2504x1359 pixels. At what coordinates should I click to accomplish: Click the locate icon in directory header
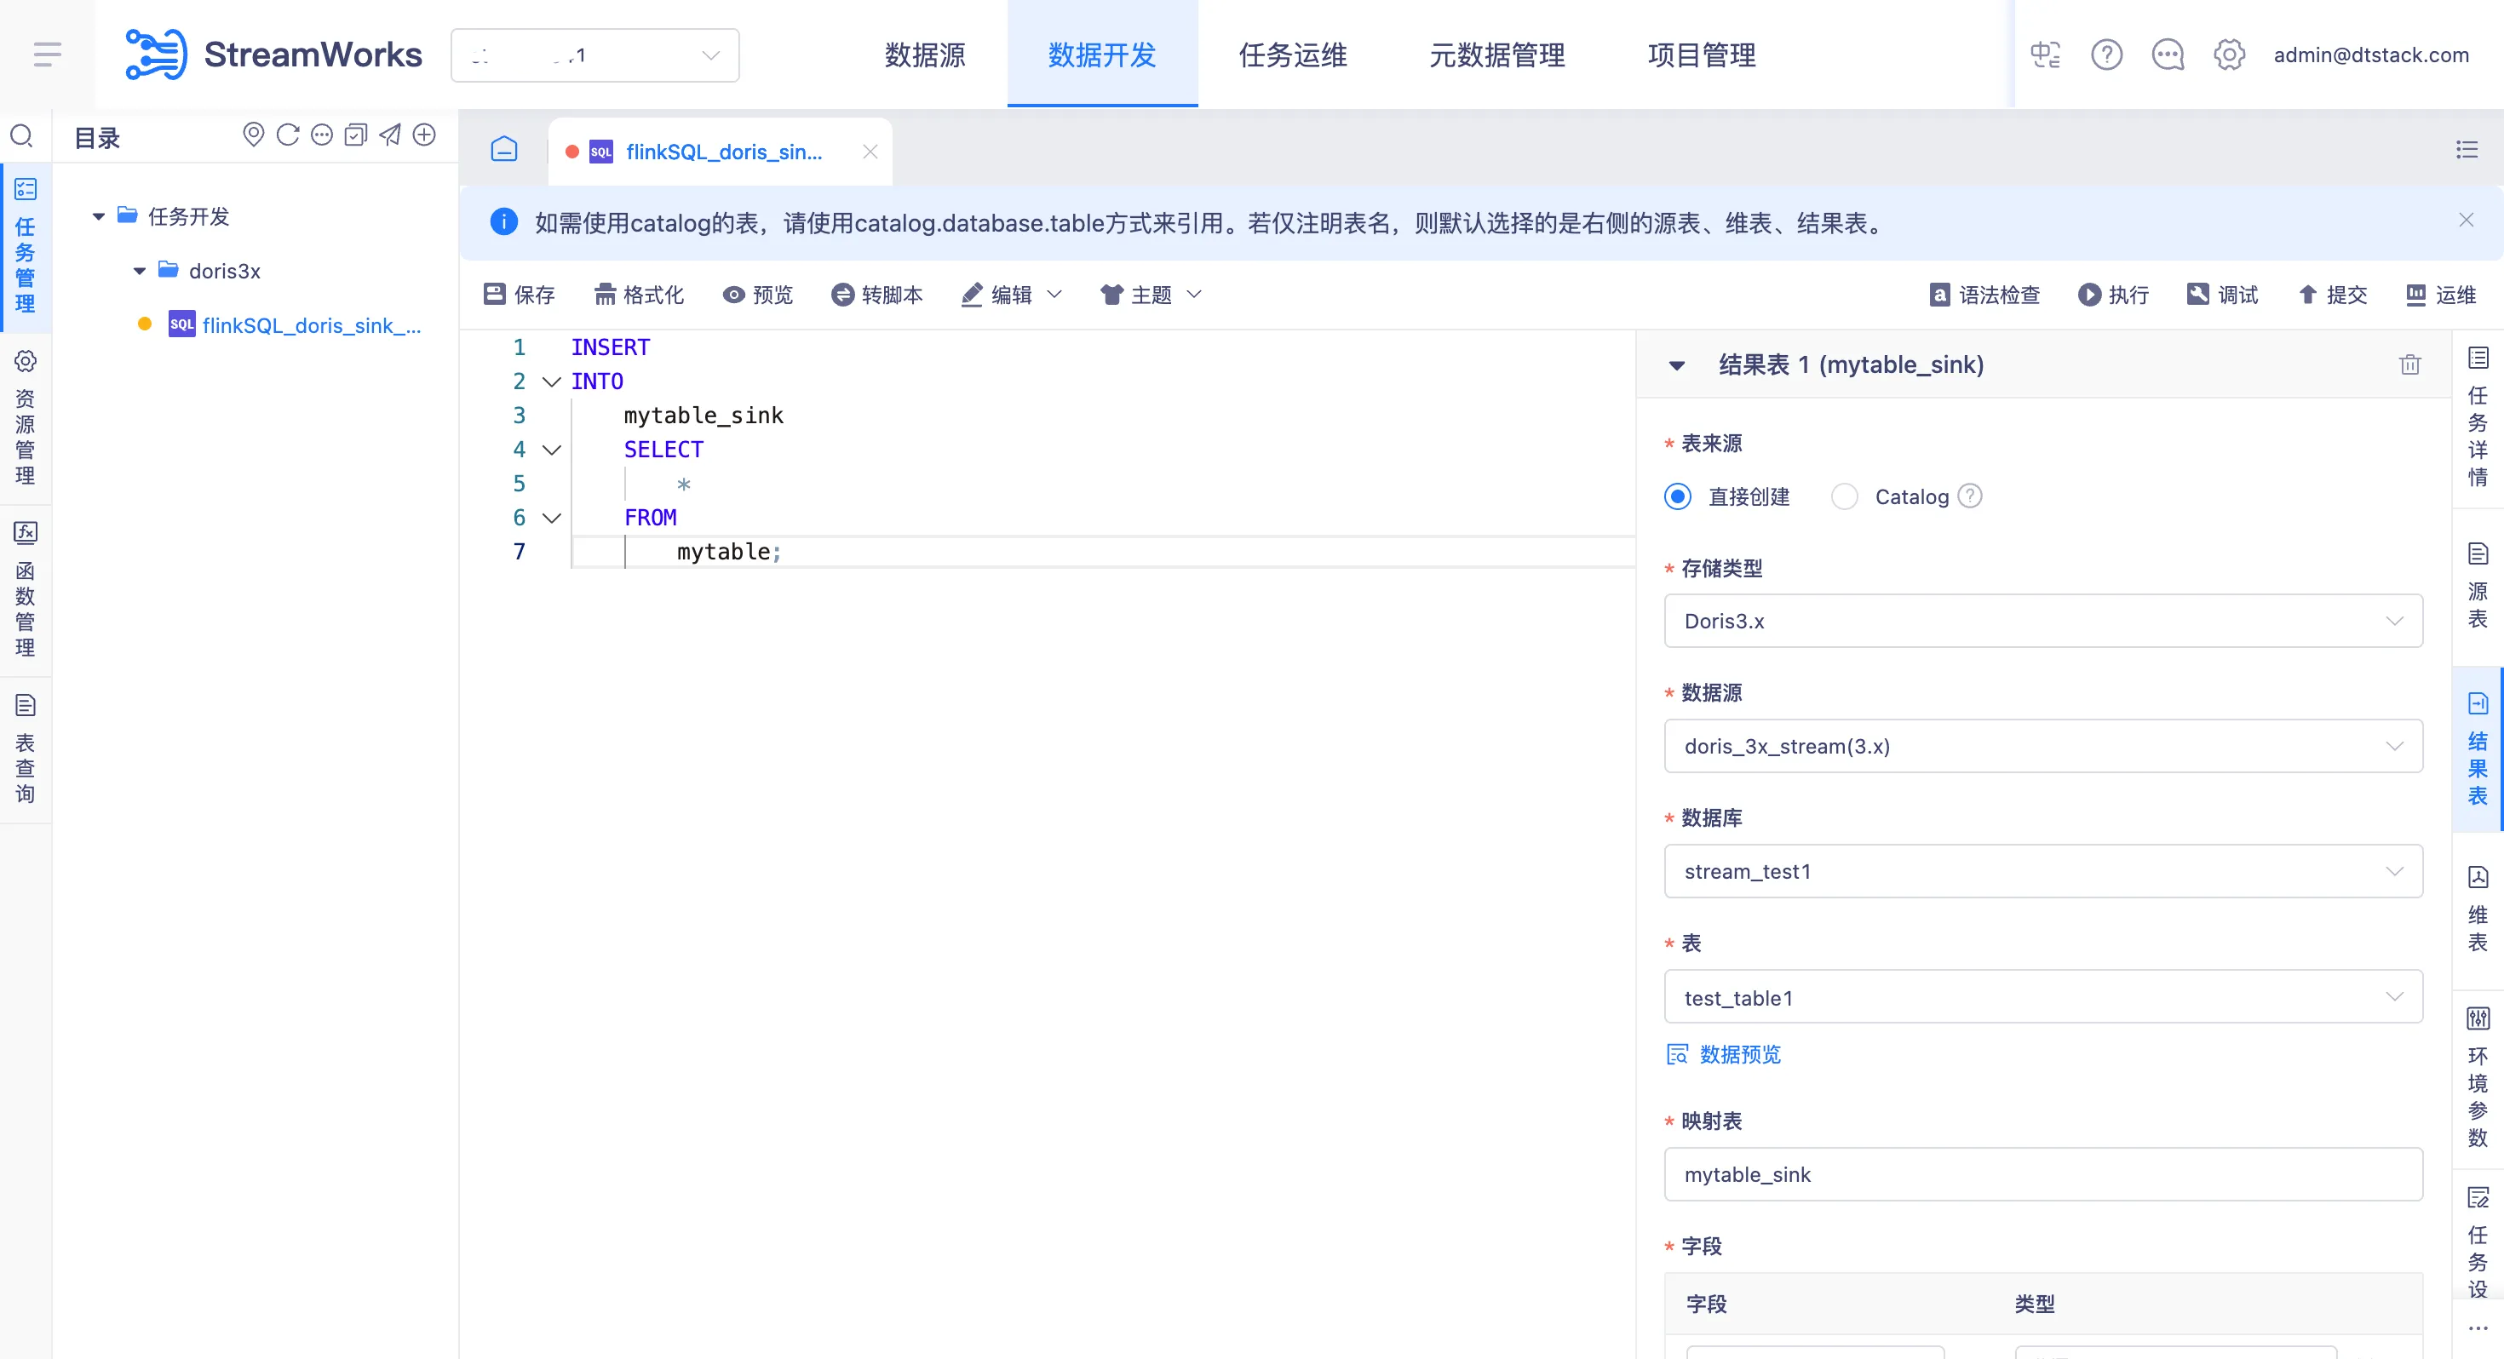coord(253,135)
